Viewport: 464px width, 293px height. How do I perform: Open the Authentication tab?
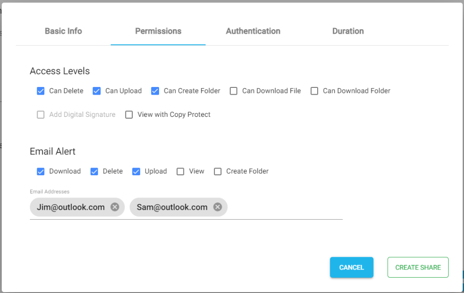[x=253, y=31]
